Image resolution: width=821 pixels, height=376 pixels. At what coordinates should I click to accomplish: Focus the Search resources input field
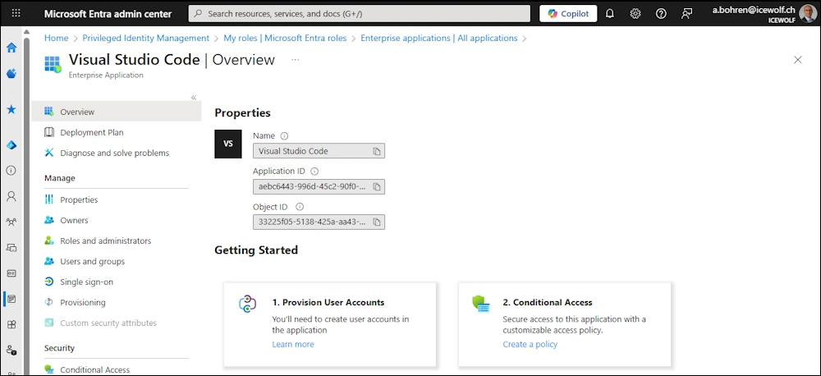click(361, 14)
